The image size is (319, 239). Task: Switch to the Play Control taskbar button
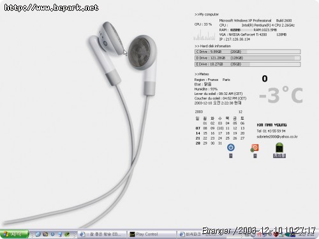pos(151,234)
